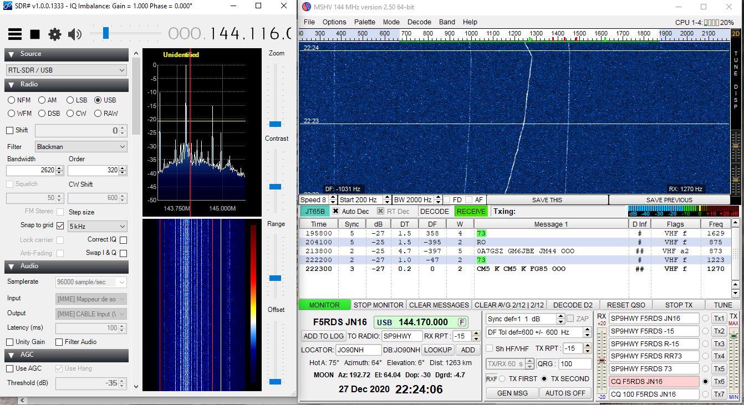The height and width of the screenshot is (405, 744).
Task: Click the ADD TO LOG button
Action: click(x=324, y=336)
